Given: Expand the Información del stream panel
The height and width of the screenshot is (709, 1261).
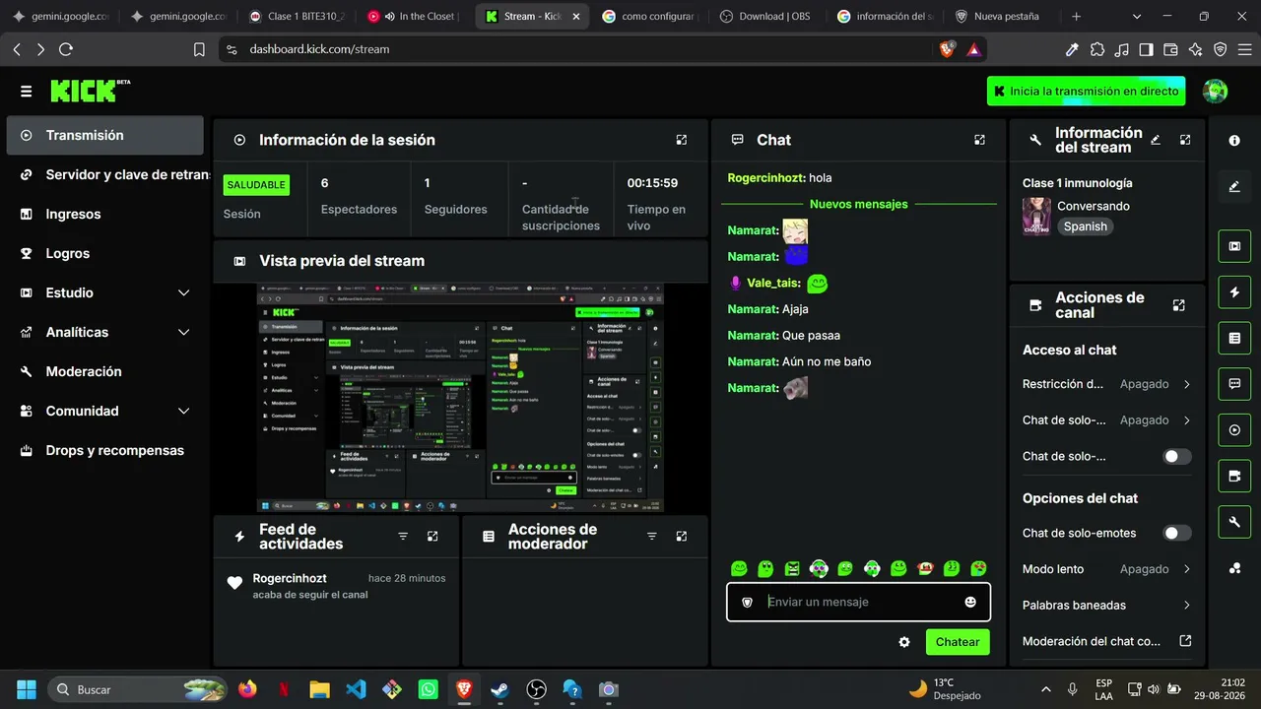Looking at the screenshot, I should click(1185, 140).
